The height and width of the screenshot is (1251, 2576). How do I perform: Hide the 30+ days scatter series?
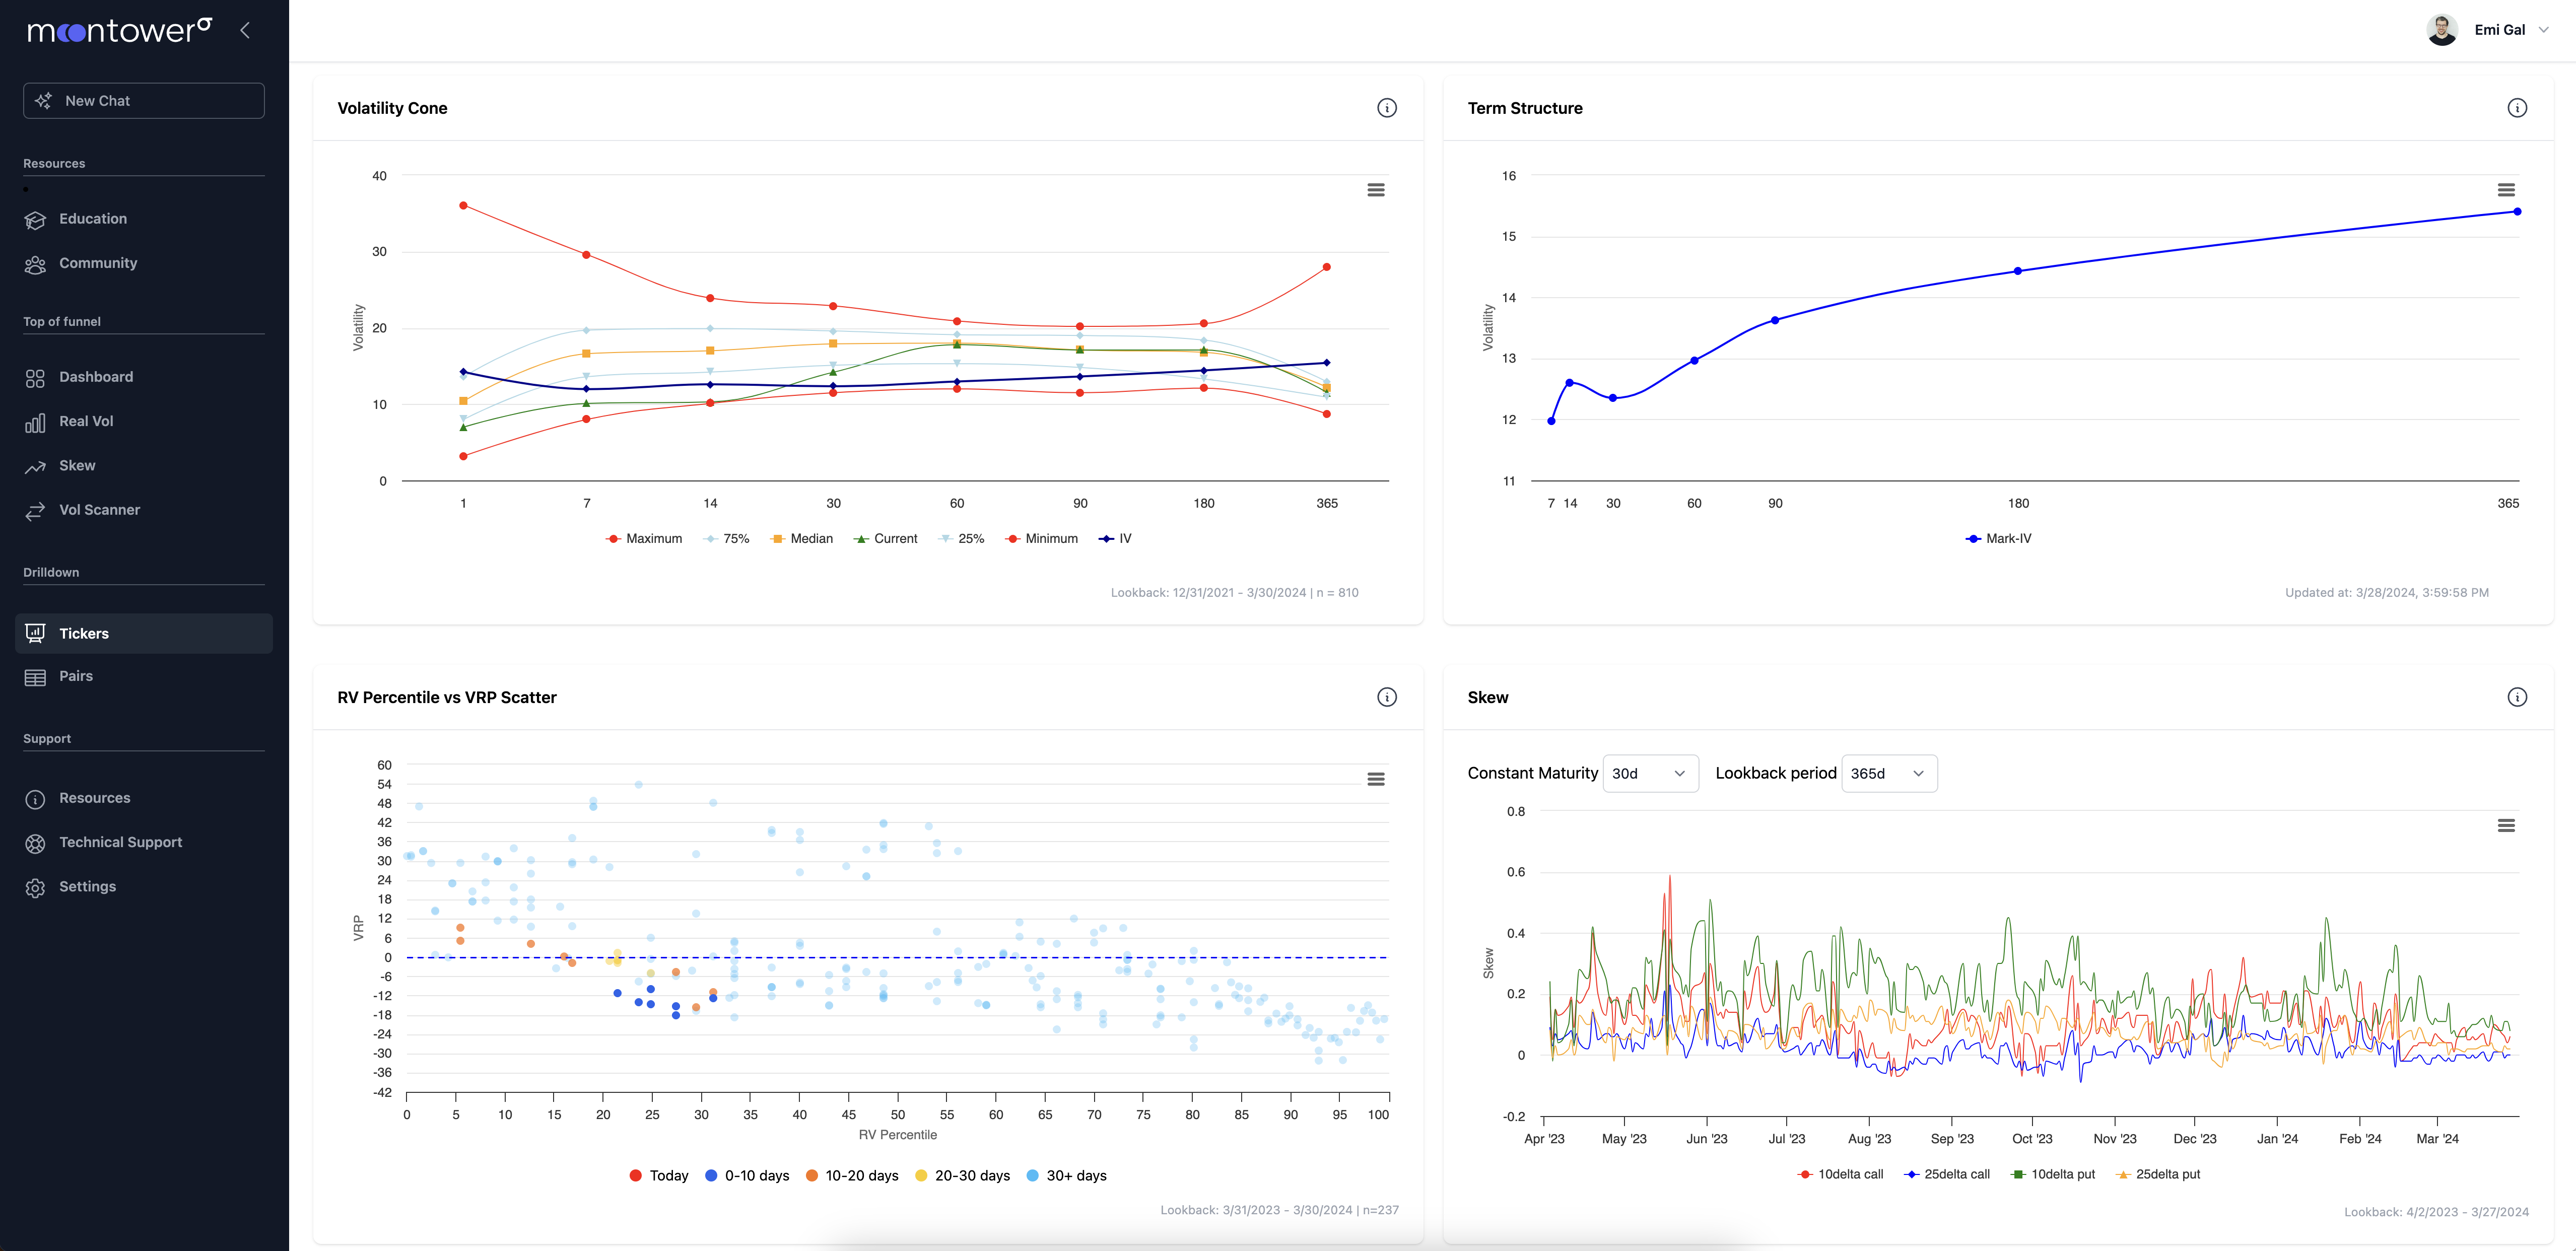click(x=1066, y=1176)
